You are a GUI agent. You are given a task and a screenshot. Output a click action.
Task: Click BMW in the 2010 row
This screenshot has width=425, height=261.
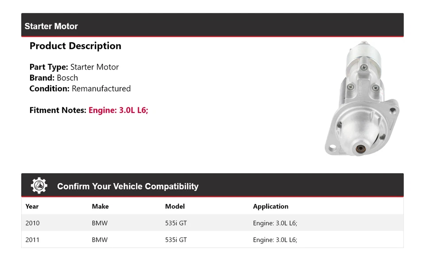pos(100,223)
